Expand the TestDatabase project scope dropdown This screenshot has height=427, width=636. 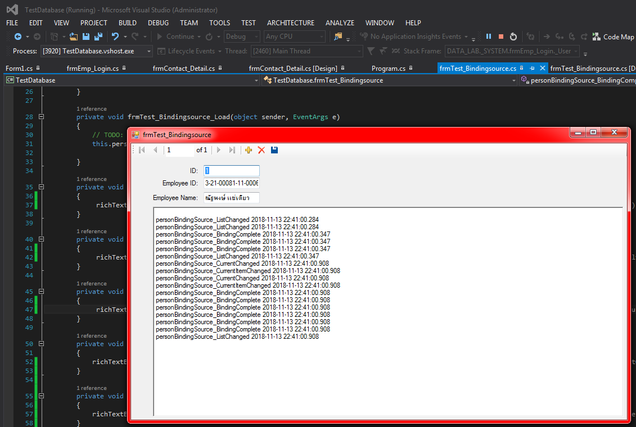pyautogui.click(x=255, y=80)
